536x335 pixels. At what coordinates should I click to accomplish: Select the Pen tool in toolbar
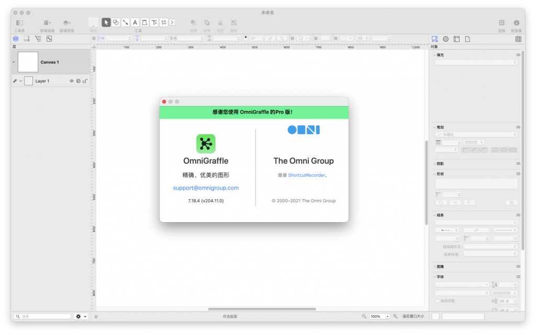144,22
